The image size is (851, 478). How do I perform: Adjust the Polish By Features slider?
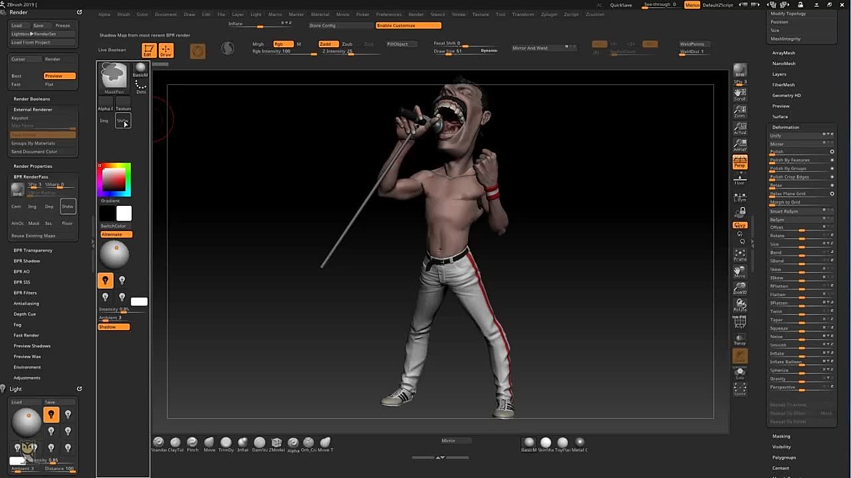800,160
